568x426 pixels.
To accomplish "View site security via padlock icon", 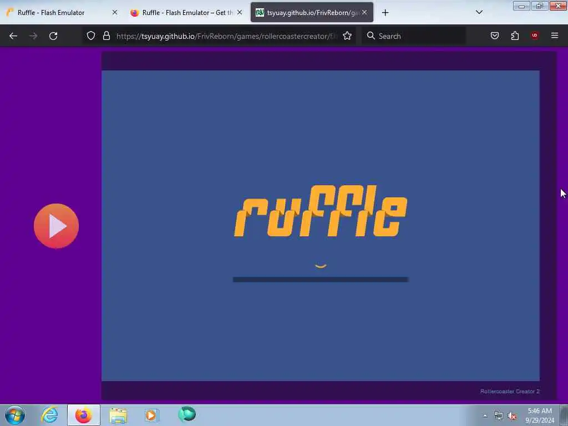I will (x=106, y=35).
